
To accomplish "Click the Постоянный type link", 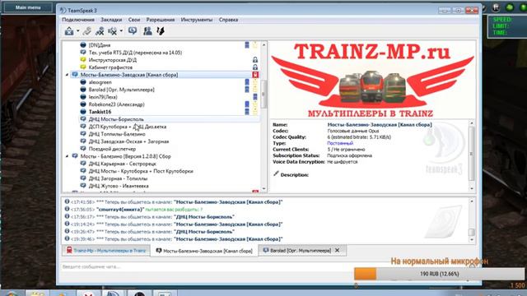I will [x=340, y=143].
